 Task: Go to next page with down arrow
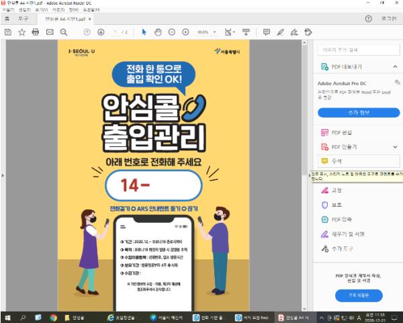point(101,32)
